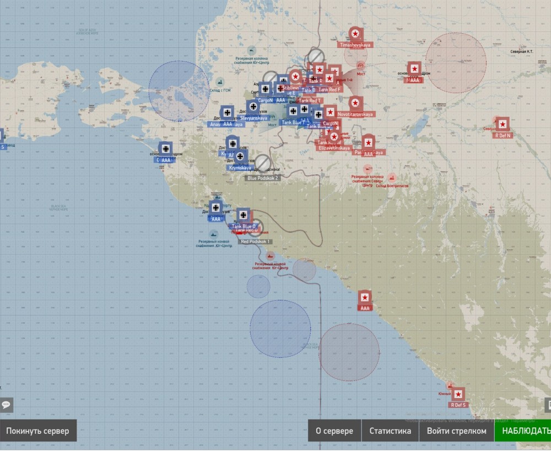Image resolution: width=551 pixels, height=452 pixels.
Task: Select the Stiblievskaya red round star icon
Action: [x=295, y=77]
